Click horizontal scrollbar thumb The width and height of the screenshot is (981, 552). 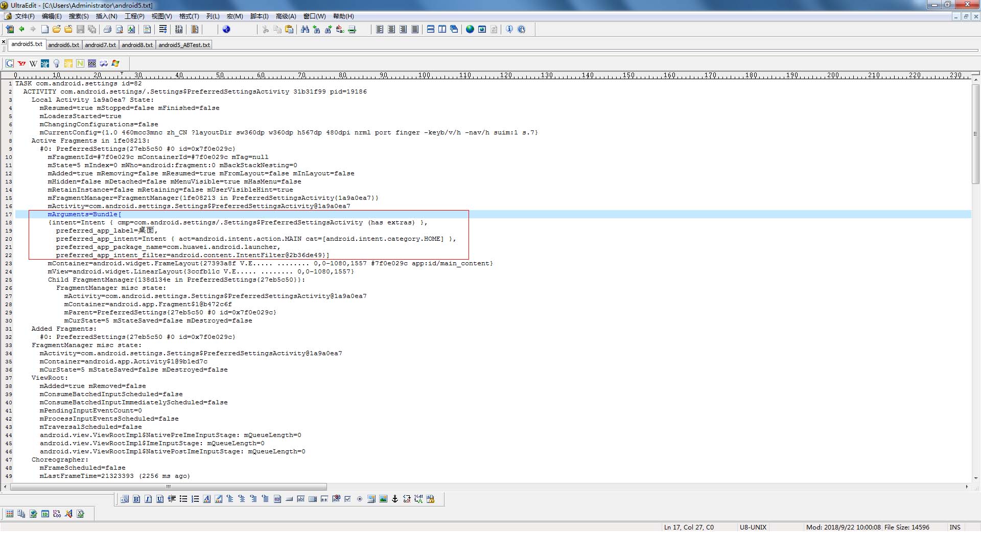pos(169,487)
